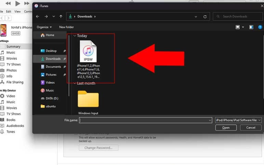264x165 pixels.
Task: Select Summary in iTunes sidebar
Action: click(13, 47)
